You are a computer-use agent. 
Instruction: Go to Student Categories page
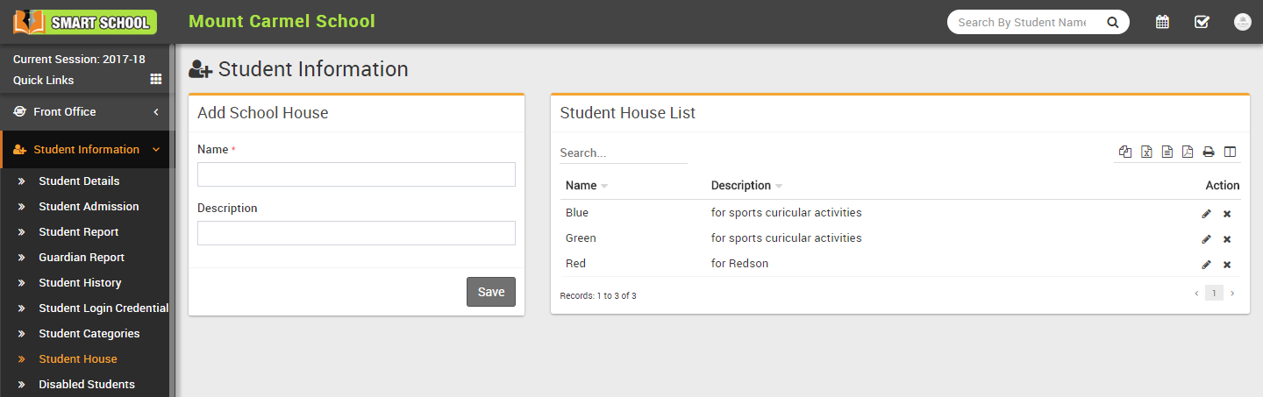point(89,334)
